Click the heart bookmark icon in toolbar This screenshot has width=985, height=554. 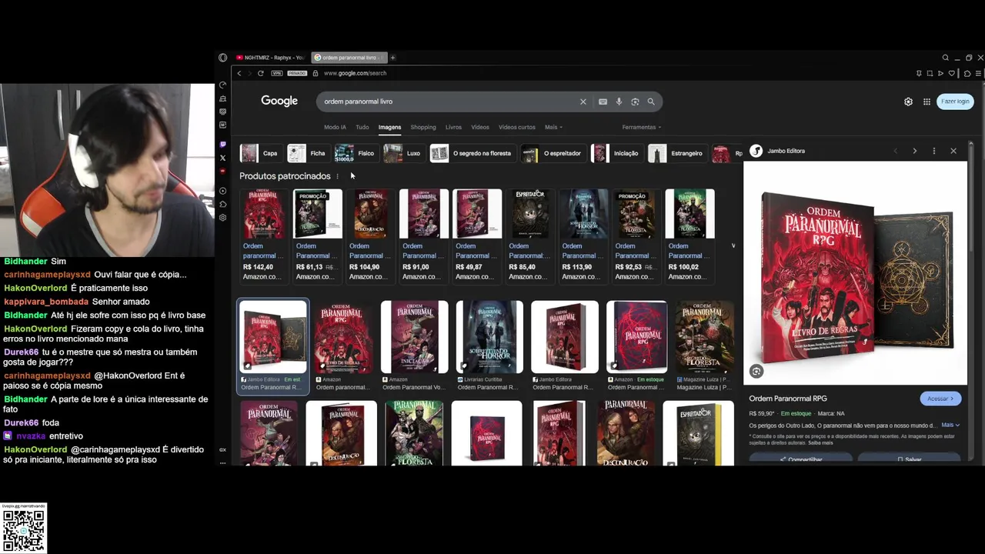pyautogui.click(x=951, y=73)
